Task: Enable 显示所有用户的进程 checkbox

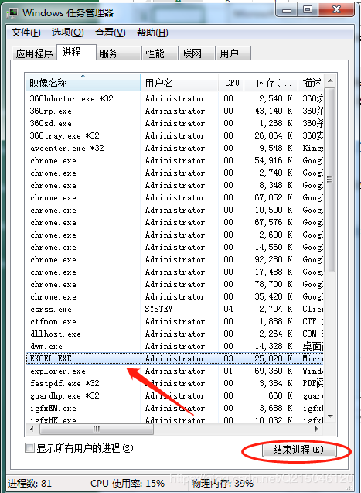Action: (29, 447)
